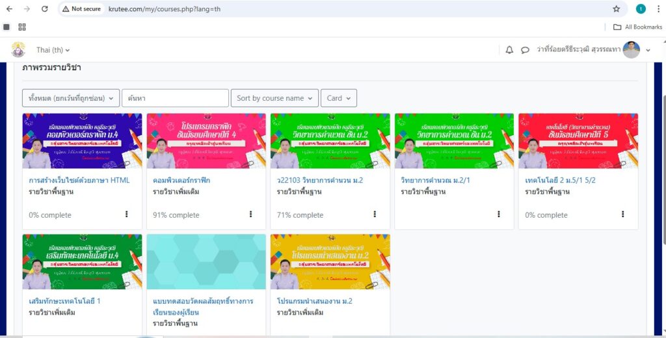Reload the page with the browser refresh button
Viewport: 666px width, 338px height.
tap(44, 9)
